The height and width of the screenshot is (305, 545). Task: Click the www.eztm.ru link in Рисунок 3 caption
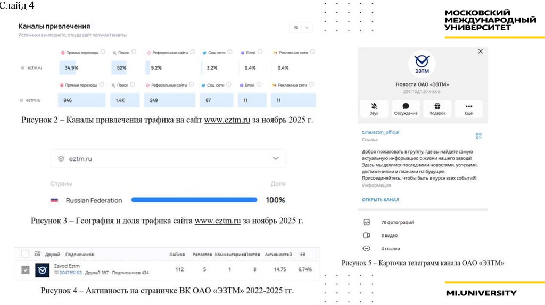click(x=218, y=221)
